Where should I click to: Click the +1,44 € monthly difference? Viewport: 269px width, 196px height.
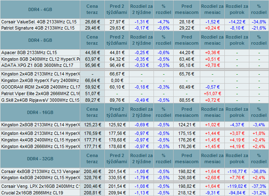click(212, 133)
